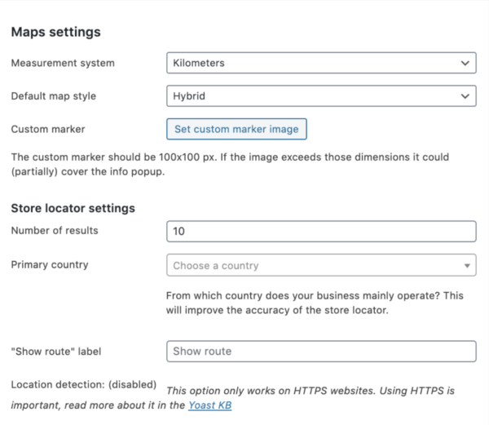This screenshot has height=425, width=489.
Task: Open the Yoast KB link
Action: (x=210, y=405)
